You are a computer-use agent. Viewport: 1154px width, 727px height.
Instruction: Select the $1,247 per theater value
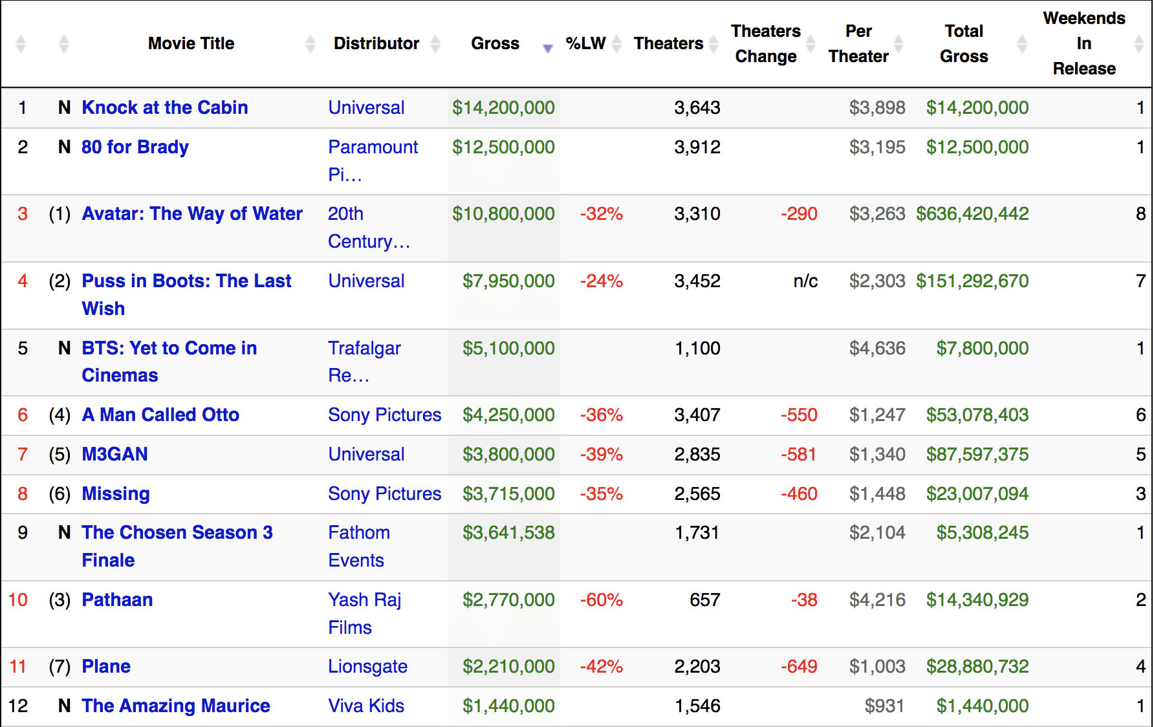pyautogui.click(x=877, y=415)
